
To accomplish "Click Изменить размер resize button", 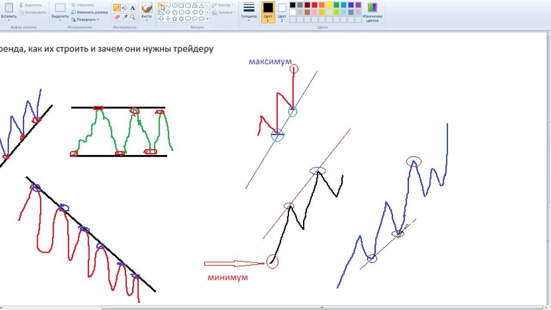I will (x=90, y=12).
